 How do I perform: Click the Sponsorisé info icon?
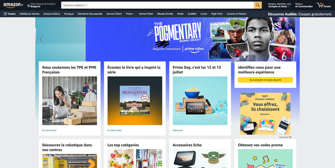(290, 137)
